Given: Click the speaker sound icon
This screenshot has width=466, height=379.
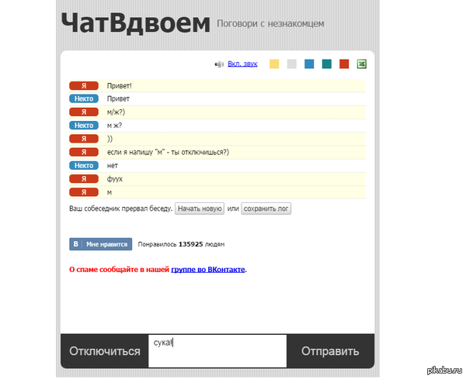Looking at the screenshot, I should pyautogui.click(x=219, y=64).
